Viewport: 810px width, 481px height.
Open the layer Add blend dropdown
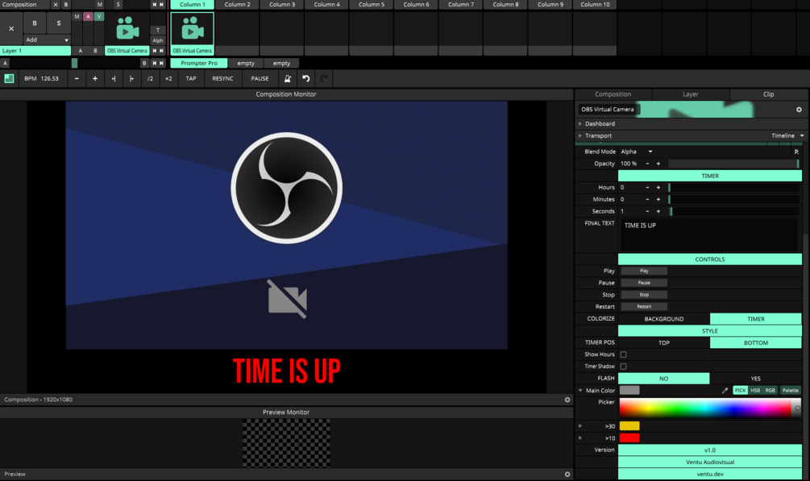[47, 39]
